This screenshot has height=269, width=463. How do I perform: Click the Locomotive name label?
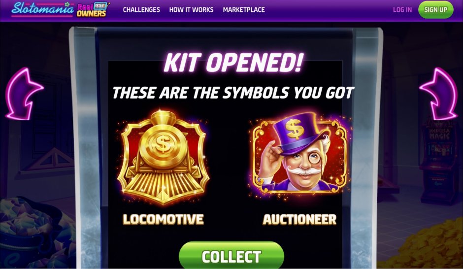click(164, 219)
